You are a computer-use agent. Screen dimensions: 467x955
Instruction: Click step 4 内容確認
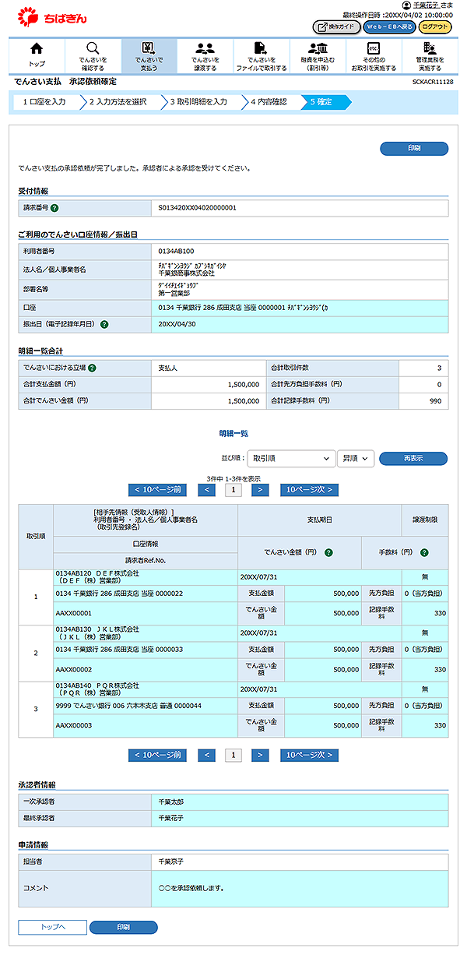[269, 102]
